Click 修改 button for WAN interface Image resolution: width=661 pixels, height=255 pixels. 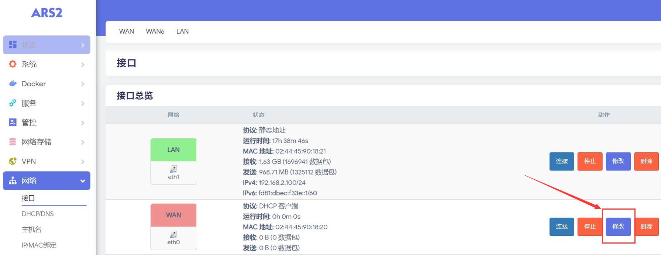tap(618, 226)
